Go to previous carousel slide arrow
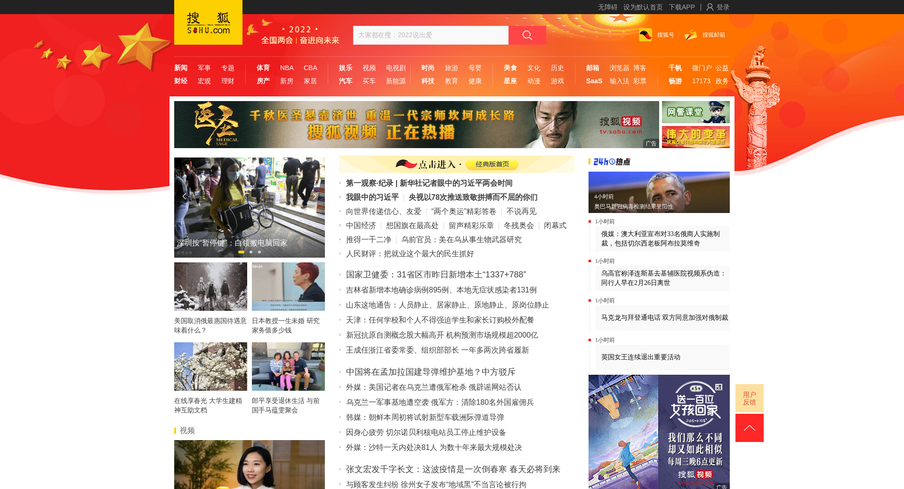The height and width of the screenshot is (489, 904). pos(184,196)
